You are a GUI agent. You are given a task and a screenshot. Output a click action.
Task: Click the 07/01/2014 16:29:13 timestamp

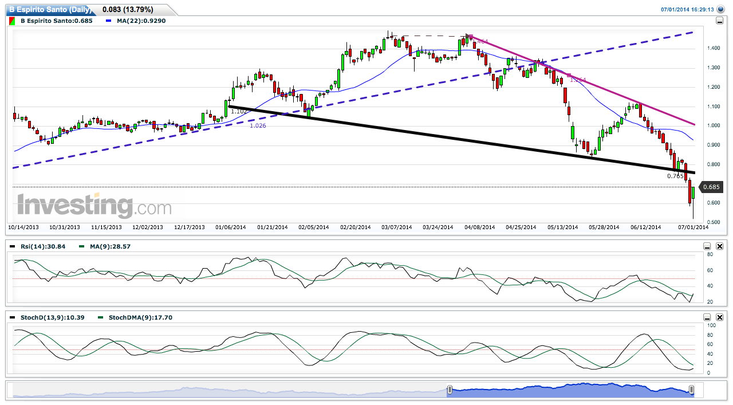(687, 9)
